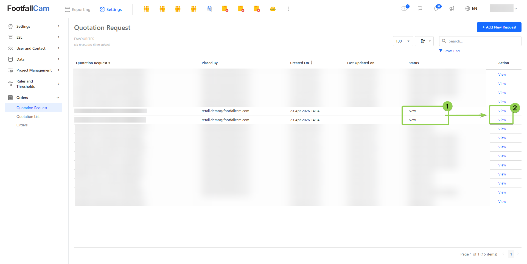Open the 100 page size dropdown
The height and width of the screenshot is (264, 527).
403,41
